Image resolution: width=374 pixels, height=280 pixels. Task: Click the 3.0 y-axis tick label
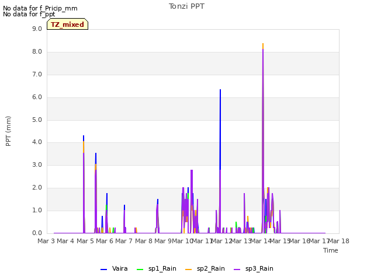click(37, 164)
